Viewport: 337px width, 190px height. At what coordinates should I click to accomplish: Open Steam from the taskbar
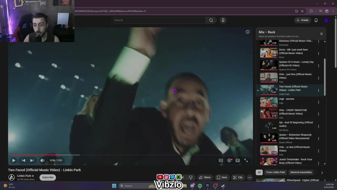pos(223,186)
